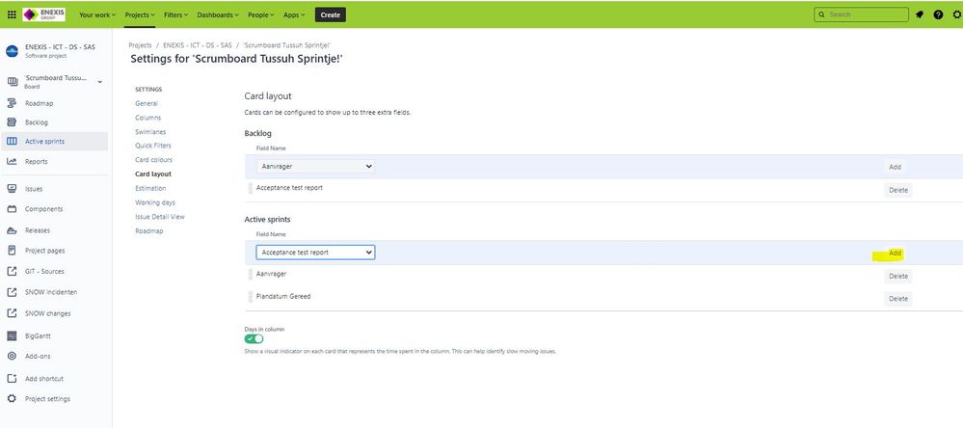Image resolution: width=963 pixels, height=428 pixels.
Task: Open the Card colours settings tab
Action: click(x=153, y=160)
